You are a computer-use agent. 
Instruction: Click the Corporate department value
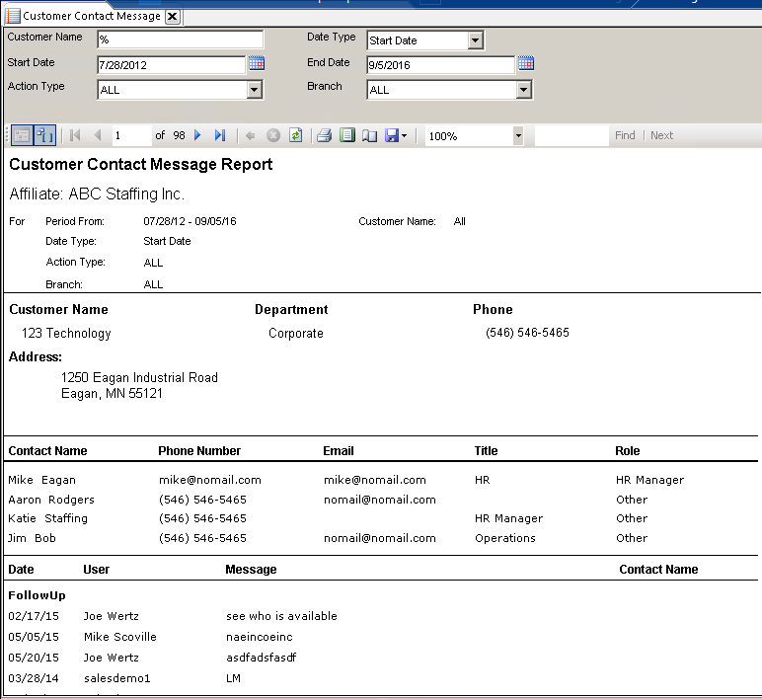click(296, 334)
